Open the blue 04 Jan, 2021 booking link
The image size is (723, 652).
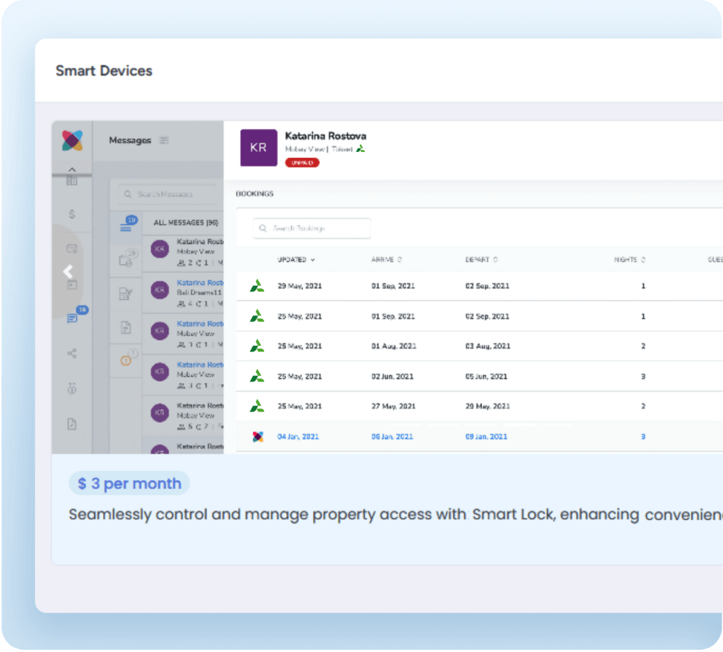[298, 437]
